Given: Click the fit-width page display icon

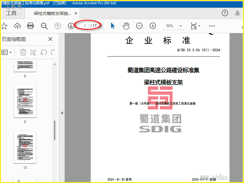Looking at the screenshot, I should tap(194, 26).
